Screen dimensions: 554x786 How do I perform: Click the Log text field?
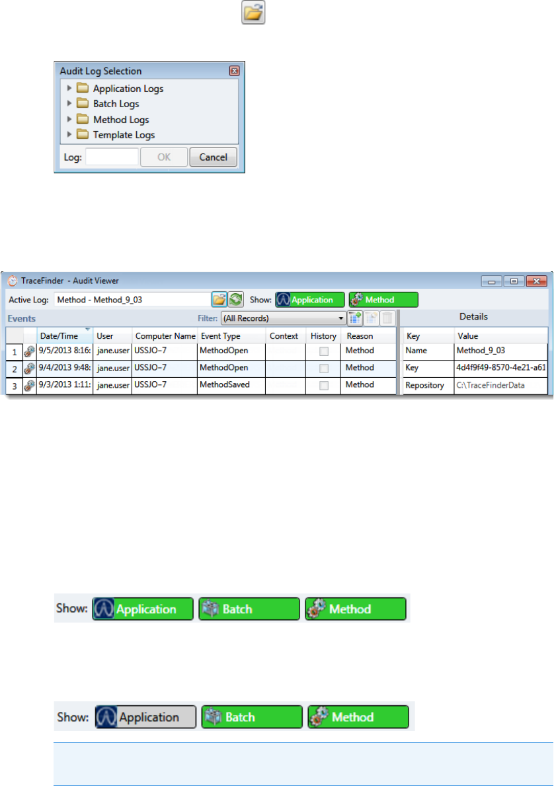click(112, 157)
